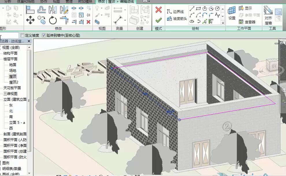Choose the Circle draw tool
This screenshot has height=176, width=286.
coord(217,9)
